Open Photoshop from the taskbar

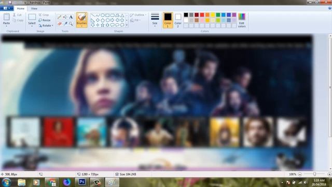point(82,182)
